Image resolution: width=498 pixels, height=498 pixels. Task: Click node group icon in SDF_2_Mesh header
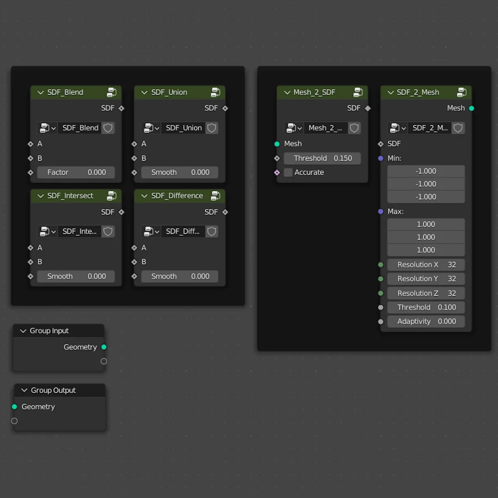[x=462, y=92]
